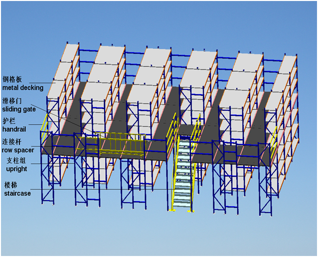Click the "metal decking" English label
Viewport: 318px width, 257px height.
pos(22,88)
